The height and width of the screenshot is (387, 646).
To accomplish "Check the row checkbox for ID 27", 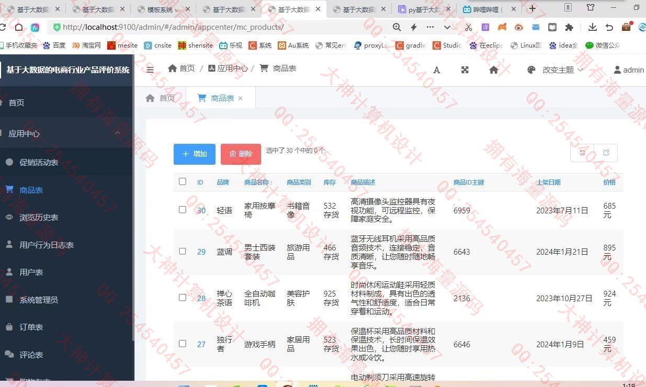I will click(183, 344).
